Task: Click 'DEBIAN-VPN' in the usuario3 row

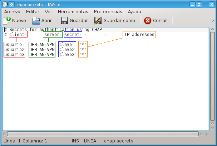Action: coord(42,54)
